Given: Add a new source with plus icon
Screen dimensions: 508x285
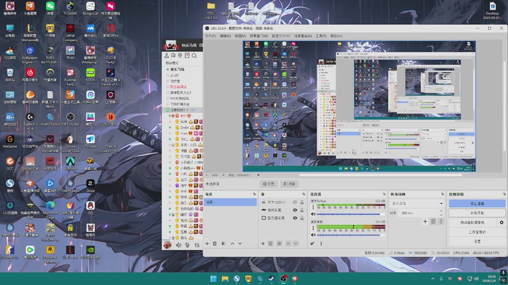Looking at the screenshot, I should click(x=263, y=244).
